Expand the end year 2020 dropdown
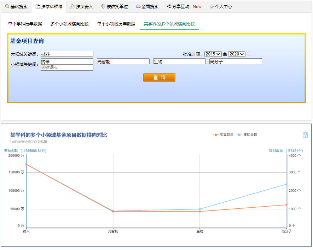 tap(237, 54)
